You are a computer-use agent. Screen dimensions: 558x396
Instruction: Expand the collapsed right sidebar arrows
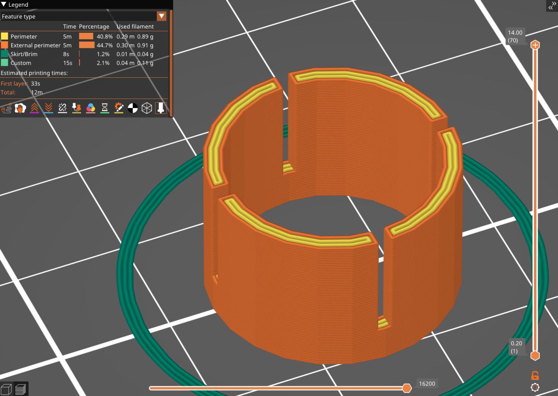click(x=551, y=6)
